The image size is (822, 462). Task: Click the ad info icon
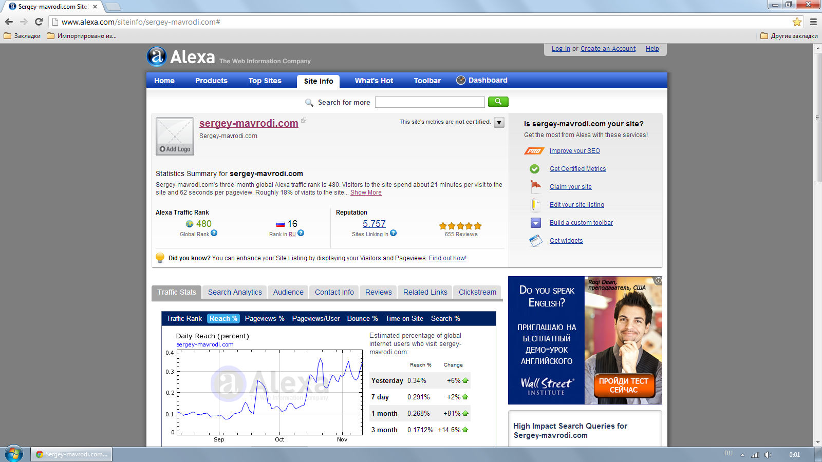pos(658,280)
